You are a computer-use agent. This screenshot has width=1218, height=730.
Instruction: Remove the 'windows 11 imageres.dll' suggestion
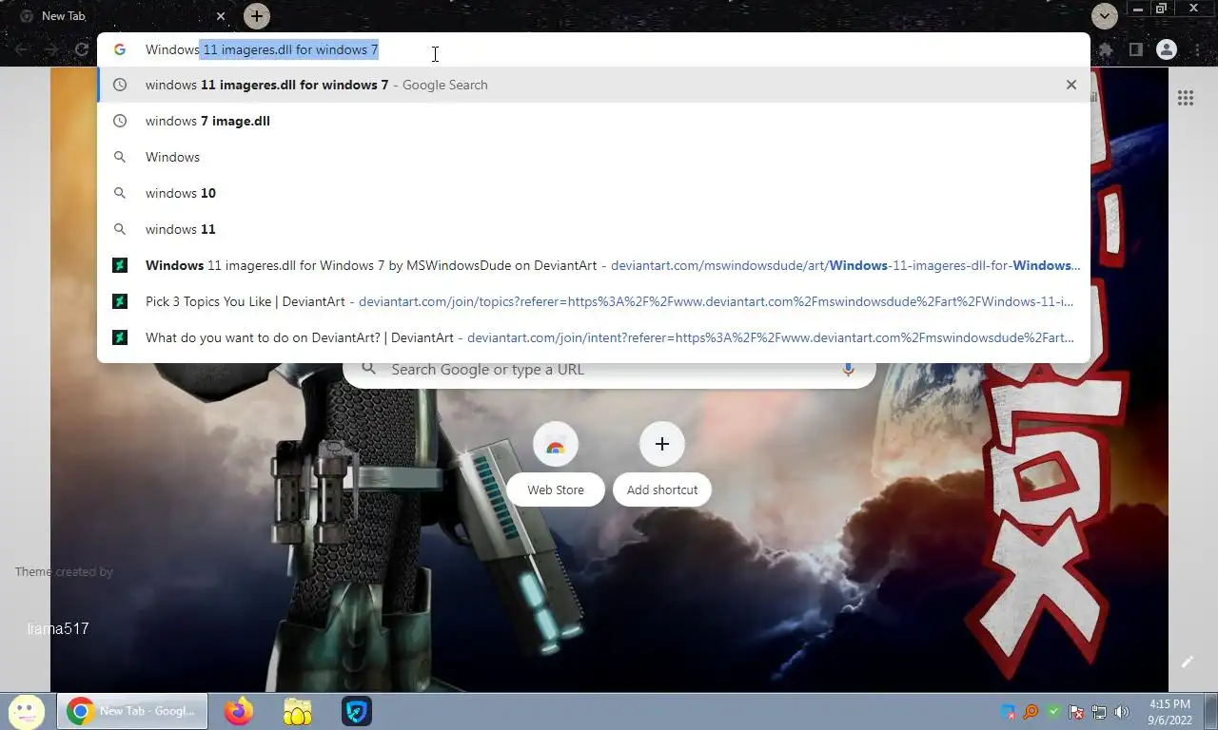1071,85
